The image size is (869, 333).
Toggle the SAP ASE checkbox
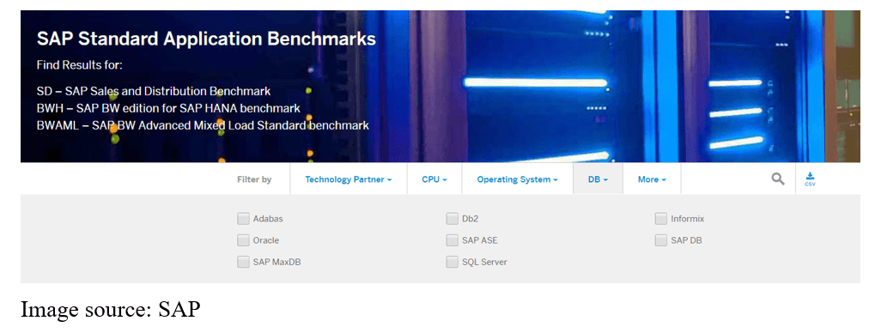[x=452, y=240]
